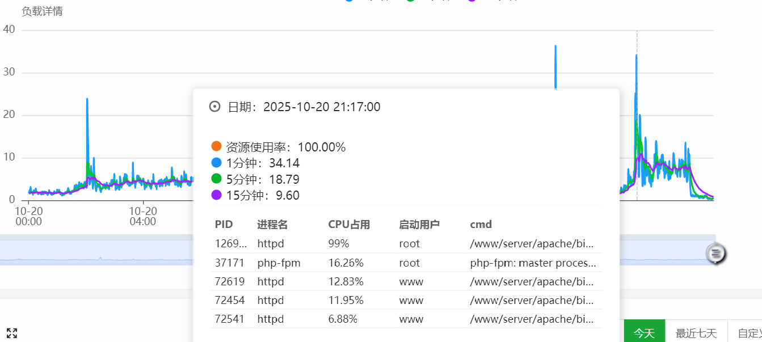Click the green 5分钟 dot inside the tooltip

pyautogui.click(x=217, y=179)
